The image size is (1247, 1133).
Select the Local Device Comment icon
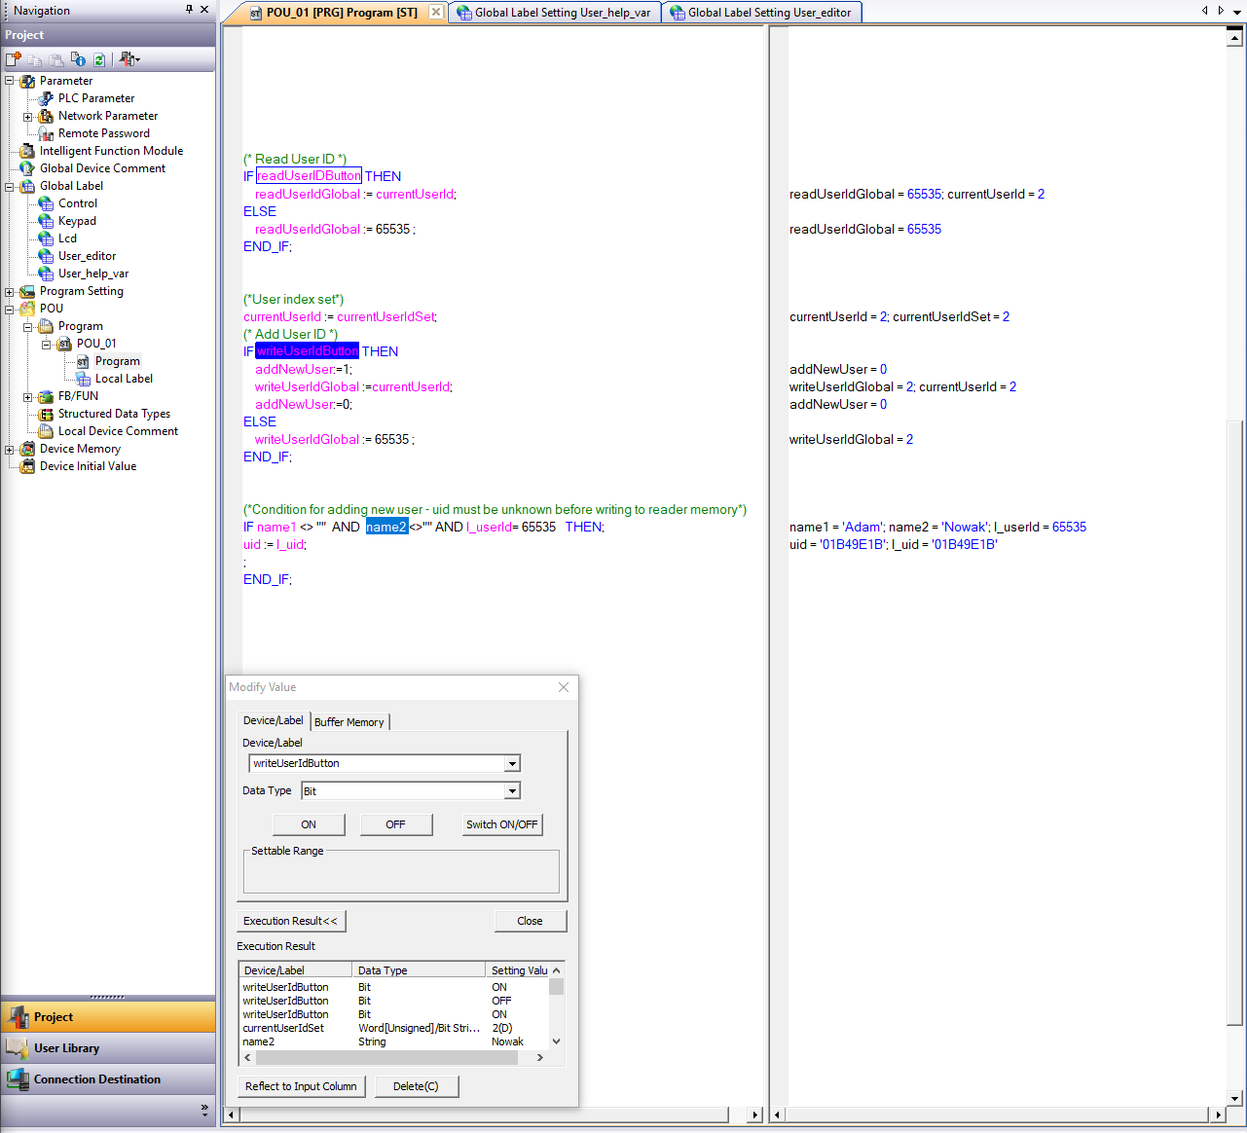coord(46,431)
